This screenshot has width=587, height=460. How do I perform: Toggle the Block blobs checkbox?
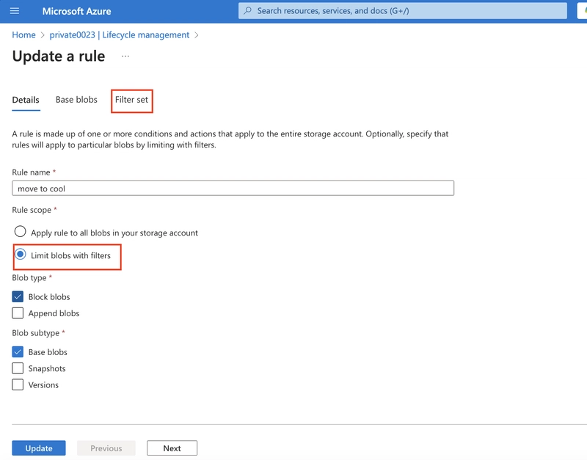(18, 297)
